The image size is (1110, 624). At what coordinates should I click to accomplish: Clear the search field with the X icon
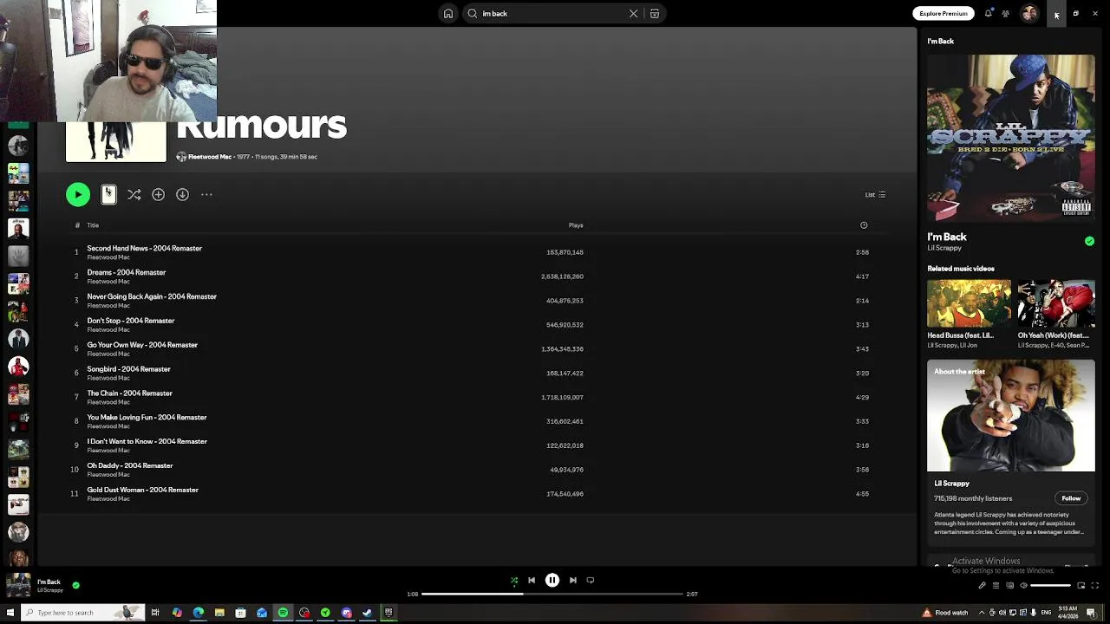pos(633,13)
